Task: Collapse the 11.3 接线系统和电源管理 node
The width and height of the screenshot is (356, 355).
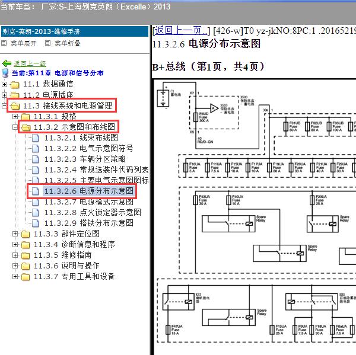Action: point(4,105)
